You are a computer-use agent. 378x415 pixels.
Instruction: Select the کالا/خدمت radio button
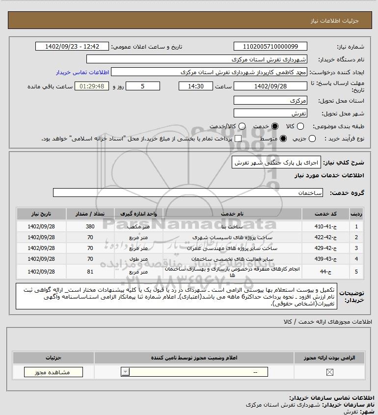242,126
